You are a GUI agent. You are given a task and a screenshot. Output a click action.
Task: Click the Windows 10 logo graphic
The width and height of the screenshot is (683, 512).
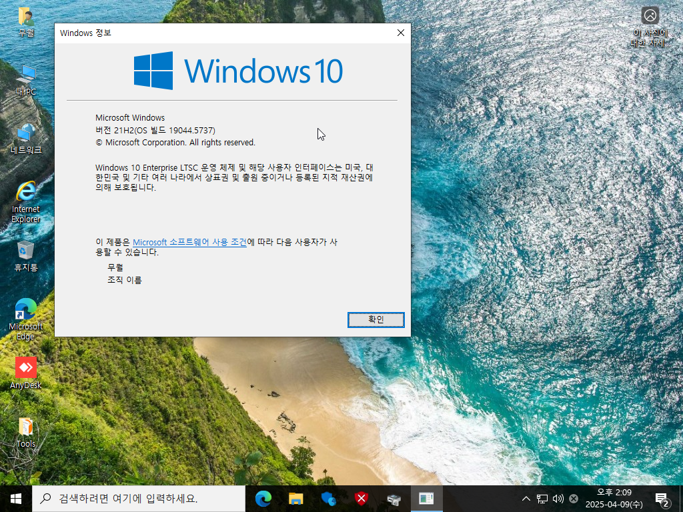[x=238, y=71]
